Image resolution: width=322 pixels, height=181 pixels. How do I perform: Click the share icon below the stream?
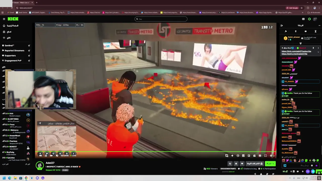click(255, 174)
